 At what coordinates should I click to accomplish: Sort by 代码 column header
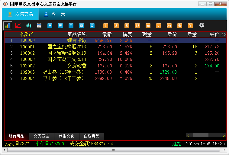coord(27,34)
